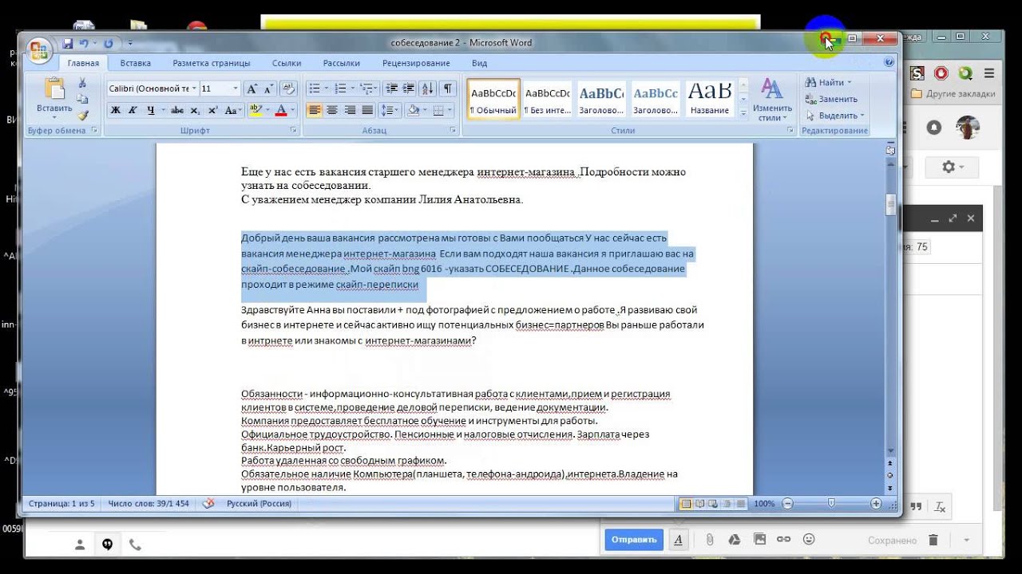This screenshot has width=1022, height=574.
Task: Click the quote icon in Gmail compose
Action: (916, 507)
